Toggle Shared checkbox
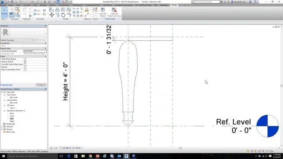Screen dimensions: 283x159 (25, 67)
